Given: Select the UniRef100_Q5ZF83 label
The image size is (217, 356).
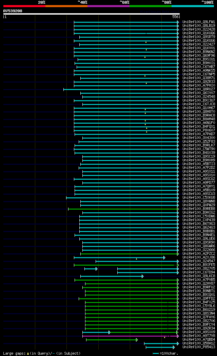Looking at the screenshot, I should click(199, 141).
